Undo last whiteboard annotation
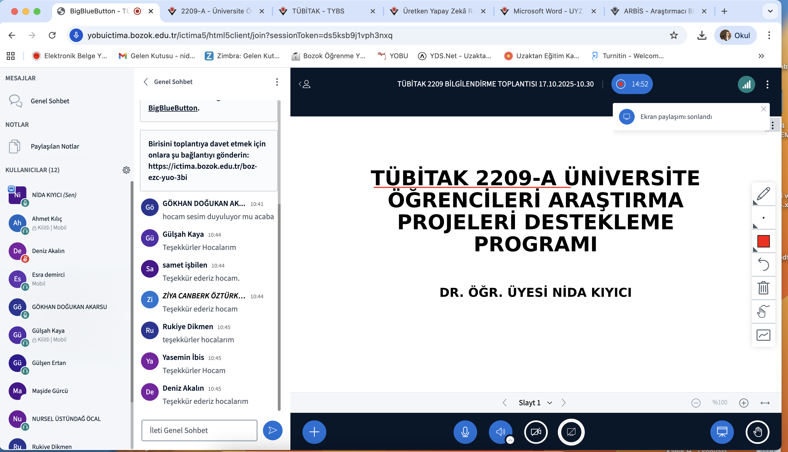 point(763,264)
